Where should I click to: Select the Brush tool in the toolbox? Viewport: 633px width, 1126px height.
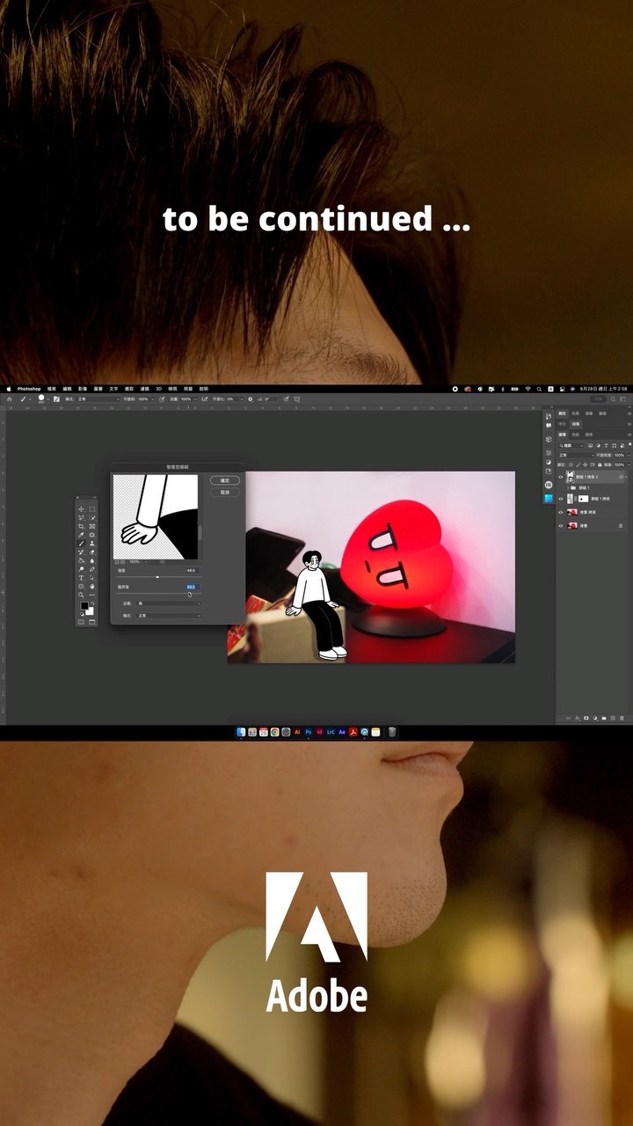tap(82, 544)
